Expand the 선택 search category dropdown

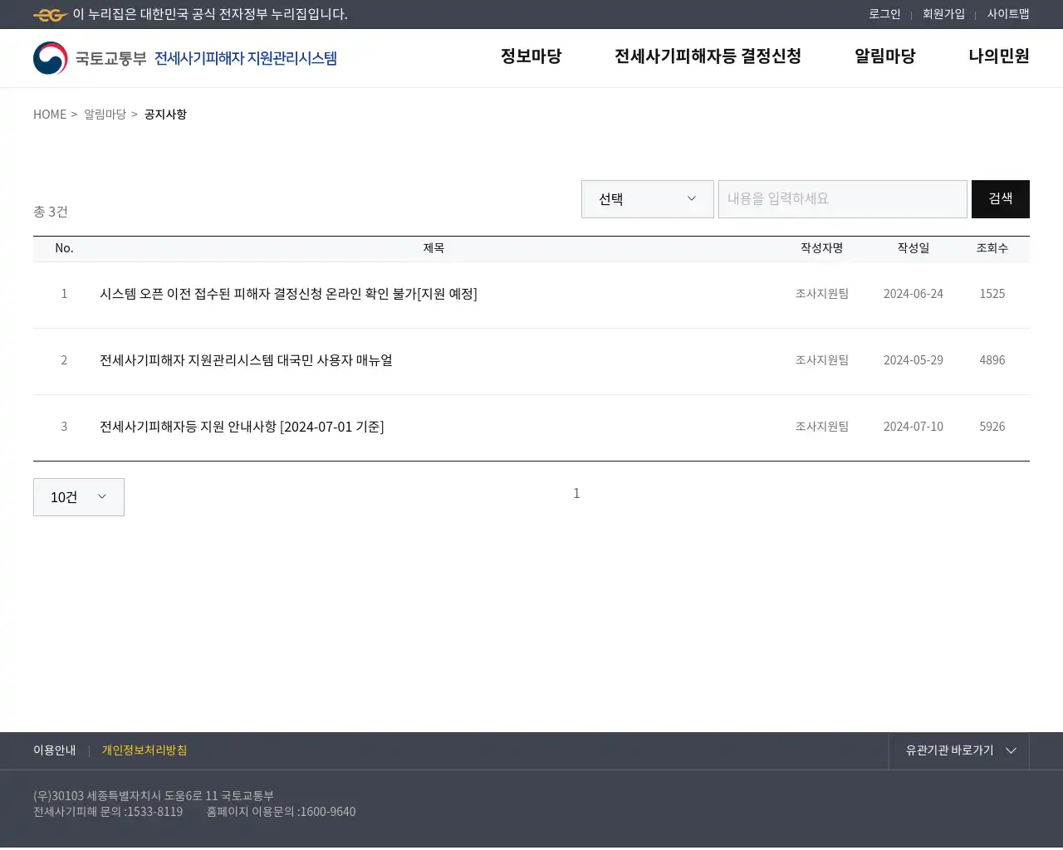[648, 199]
